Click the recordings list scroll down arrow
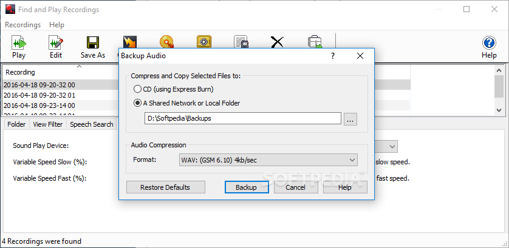509x248 pixels. click(x=499, y=110)
